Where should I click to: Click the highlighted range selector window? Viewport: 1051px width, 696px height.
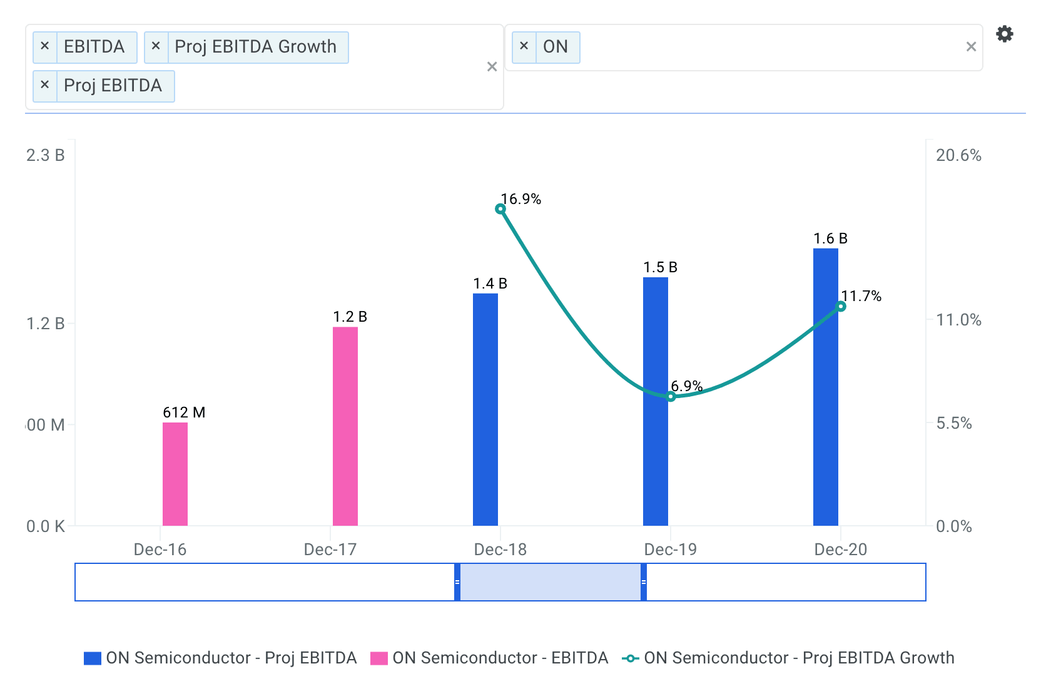tap(551, 582)
